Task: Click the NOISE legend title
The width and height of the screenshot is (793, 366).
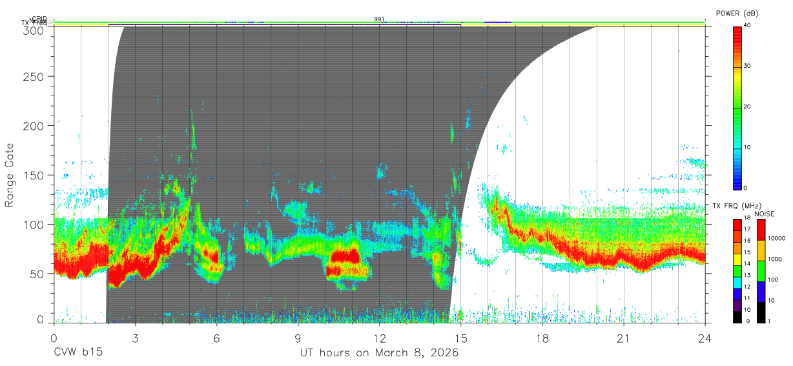Action: click(765, 214)
